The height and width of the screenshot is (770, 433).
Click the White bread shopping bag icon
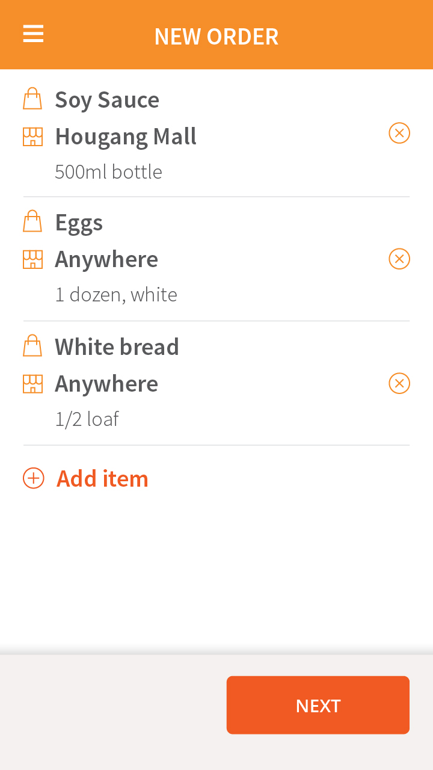point(32,346)
